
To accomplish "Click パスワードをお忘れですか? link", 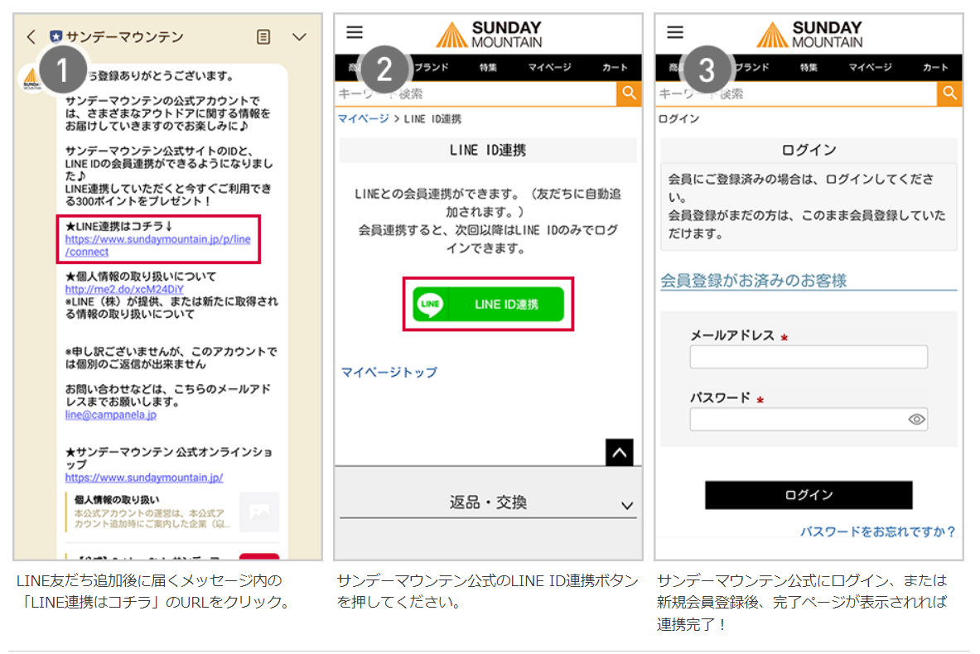I will coord(877,531).
